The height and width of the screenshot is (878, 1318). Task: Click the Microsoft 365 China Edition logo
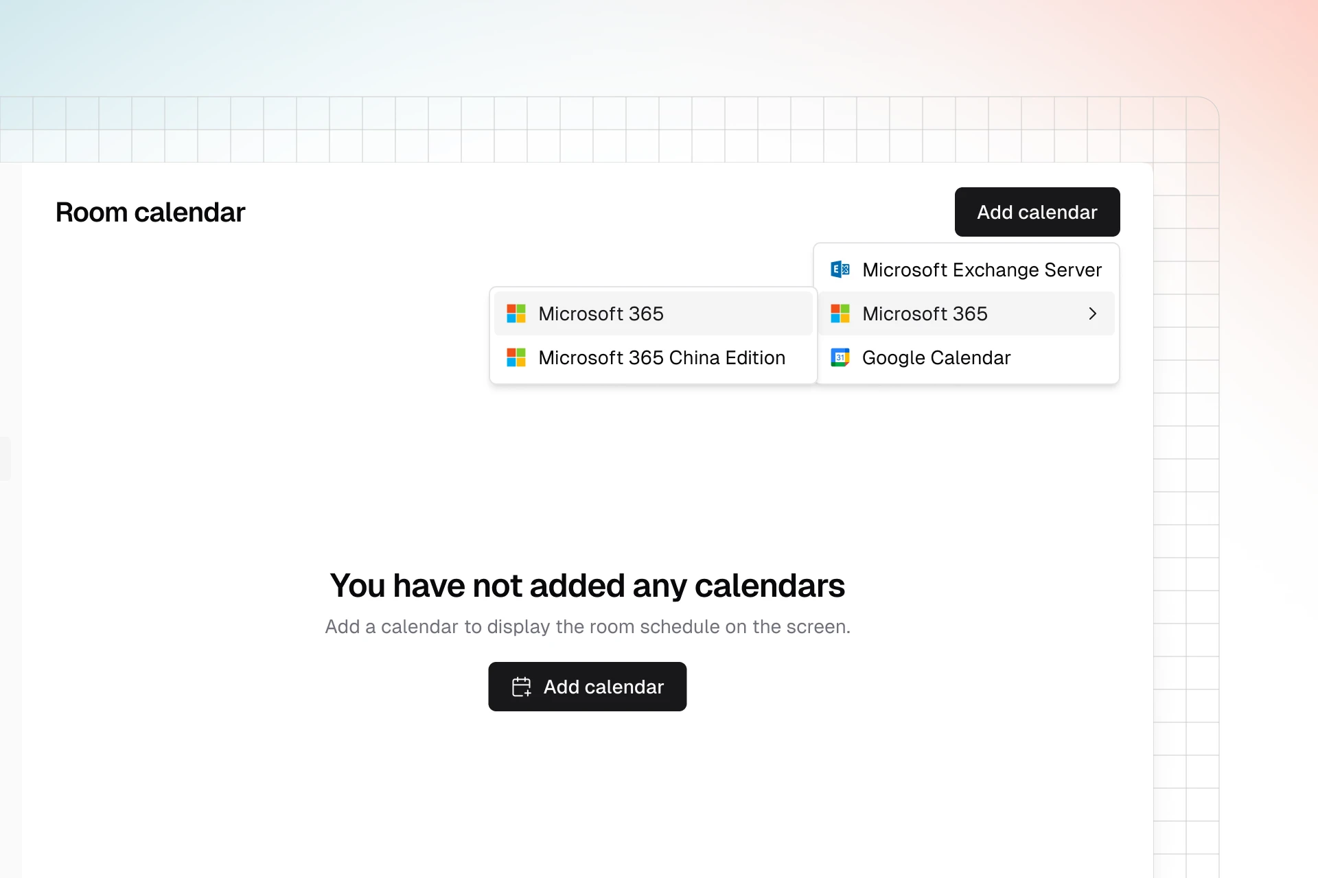[x=516, y=357]
